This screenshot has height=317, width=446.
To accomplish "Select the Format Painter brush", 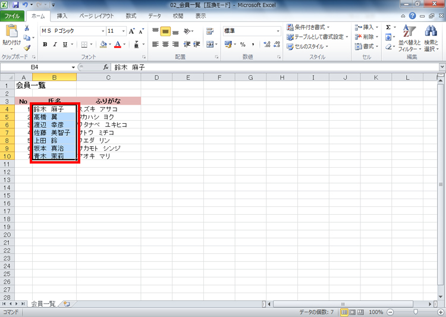I will tap(27, 48).
